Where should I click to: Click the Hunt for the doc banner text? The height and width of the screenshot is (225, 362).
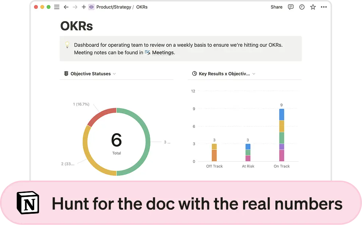coord(197,204)
